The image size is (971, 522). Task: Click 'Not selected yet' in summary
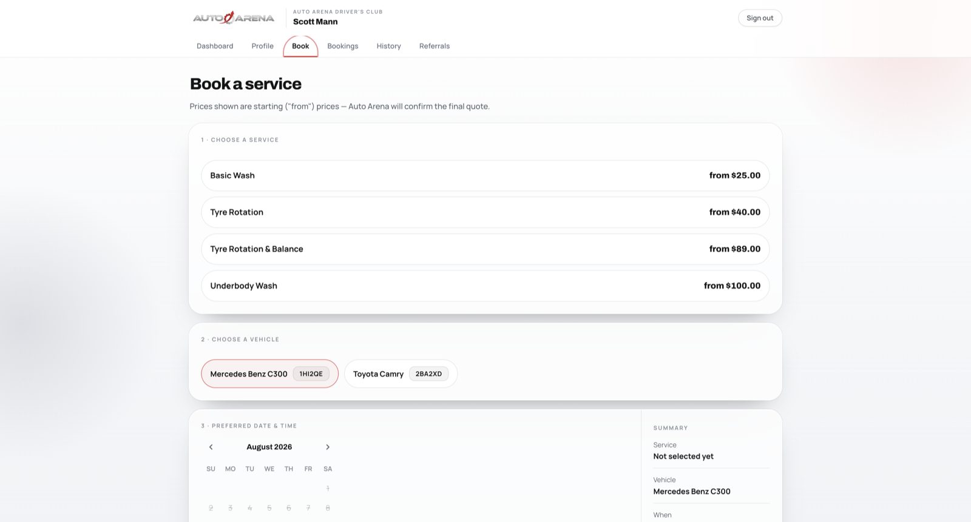tap(683, 457)
